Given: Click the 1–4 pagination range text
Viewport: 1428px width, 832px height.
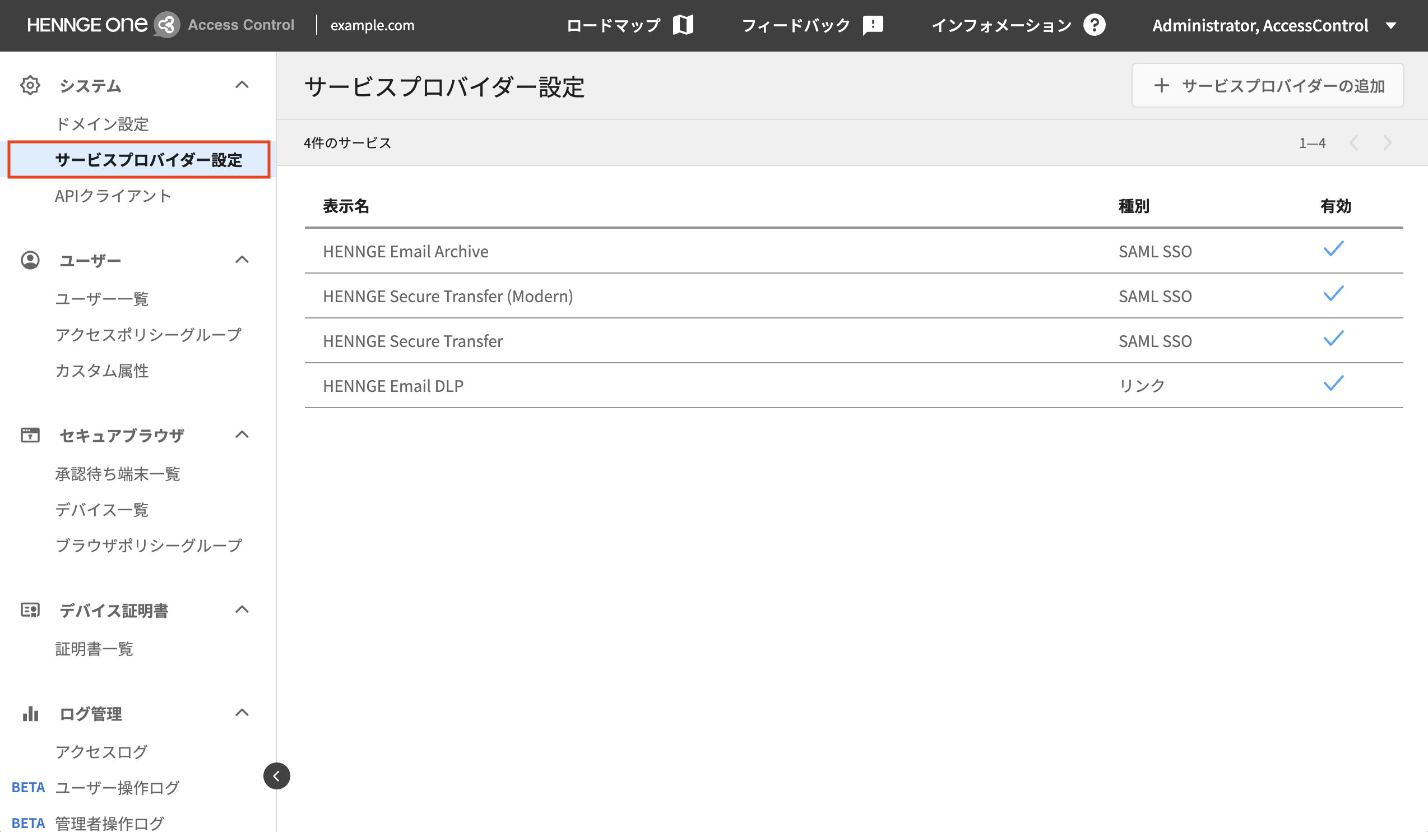Looking at the screenshot, I should (x=1313, y=143).
